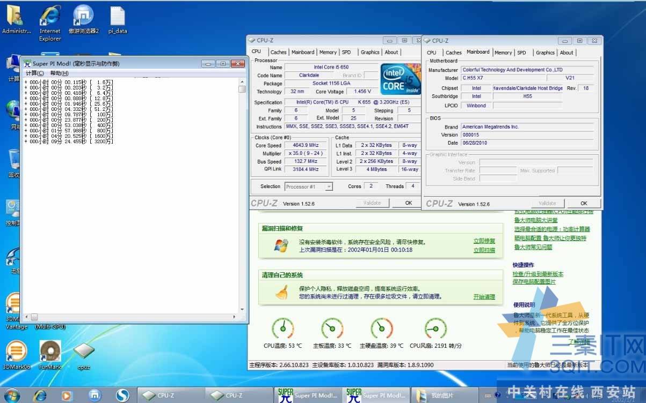Open the pi_data file on desktop
The width and height of the screenshot is (646, 403).
(x=118, y=20)
